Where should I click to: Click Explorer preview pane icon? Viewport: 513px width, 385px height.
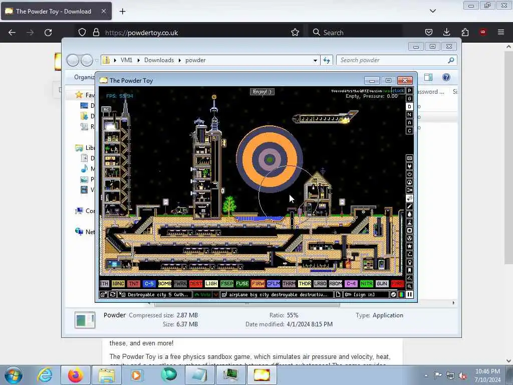click(x=428, y=77)
